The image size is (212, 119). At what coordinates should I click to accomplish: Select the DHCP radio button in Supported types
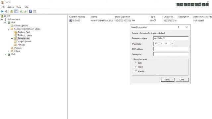tap(136, 67)
